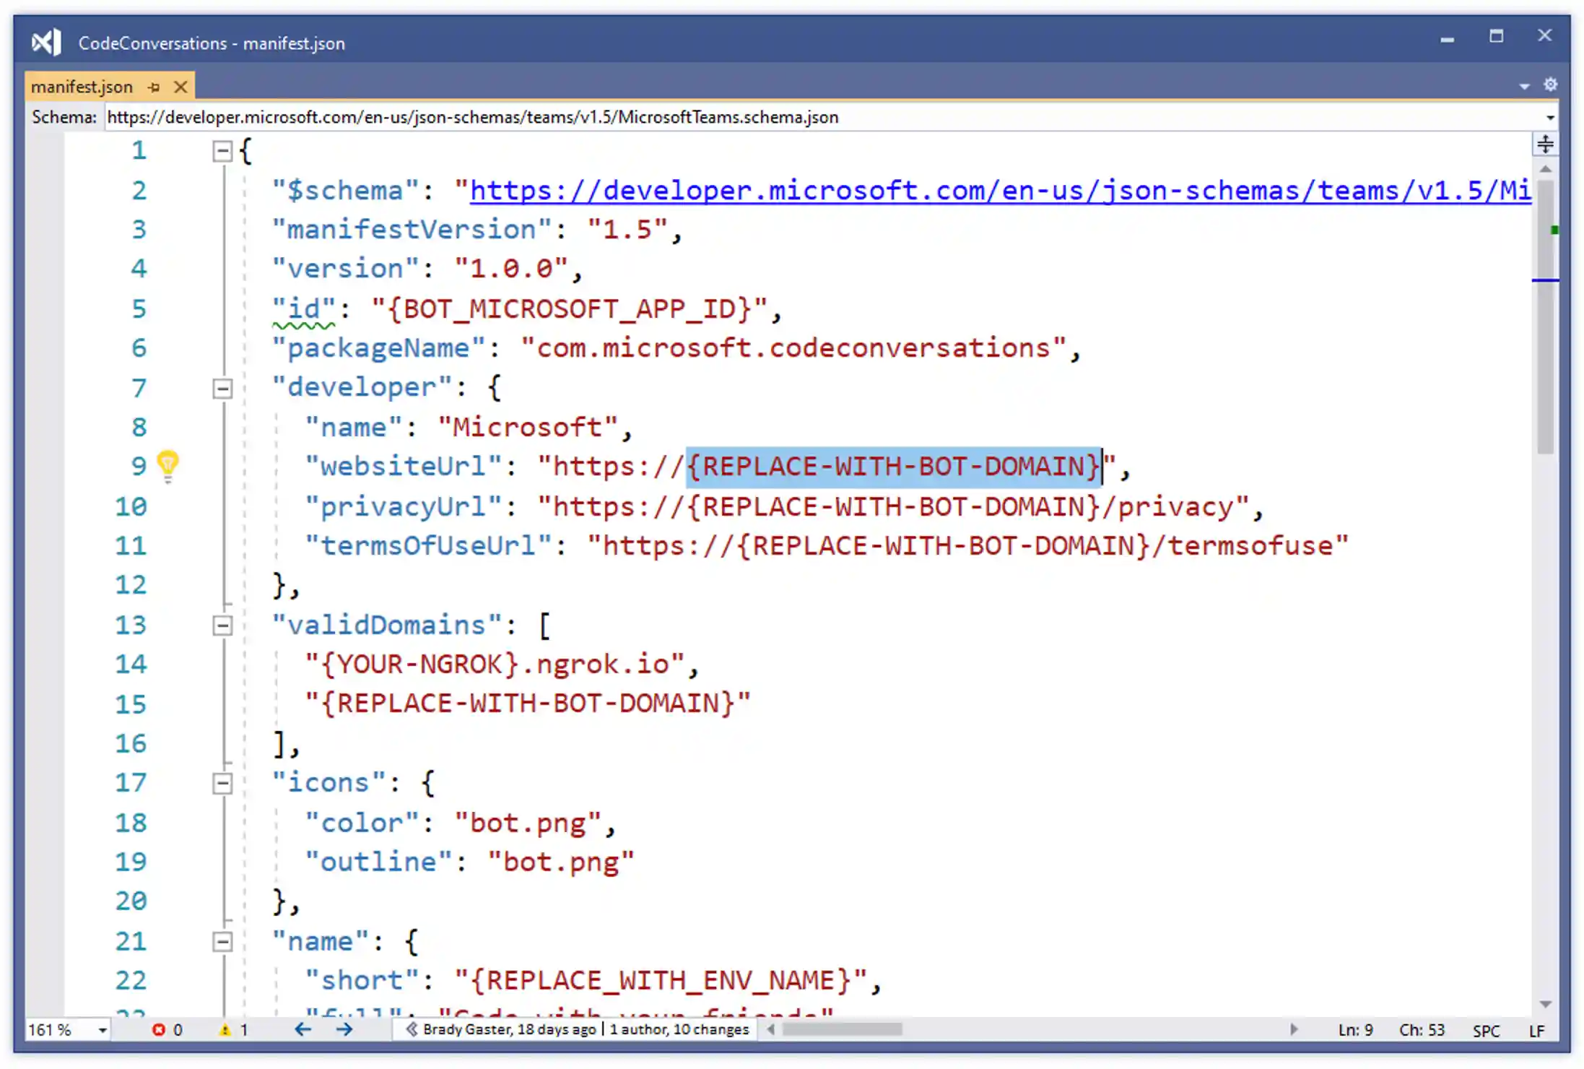Click the horizontal scrollbar thumb
Screen dimensions: 1584x1069
click(842, 1029)
